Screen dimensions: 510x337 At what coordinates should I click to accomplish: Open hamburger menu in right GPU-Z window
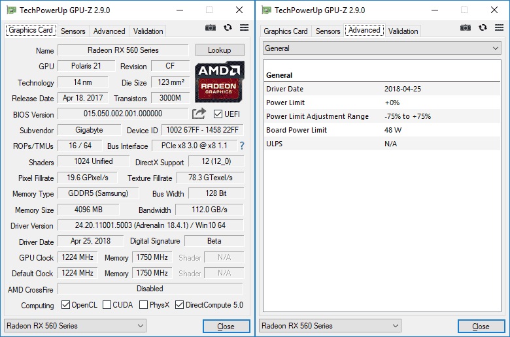coord(499,27)
